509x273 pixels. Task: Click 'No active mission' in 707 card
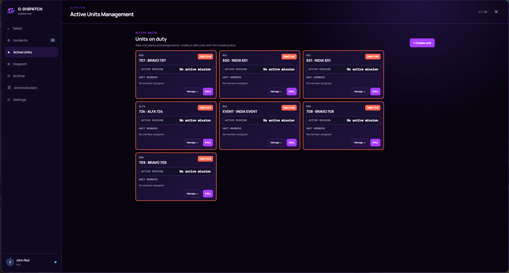[195, 69]
